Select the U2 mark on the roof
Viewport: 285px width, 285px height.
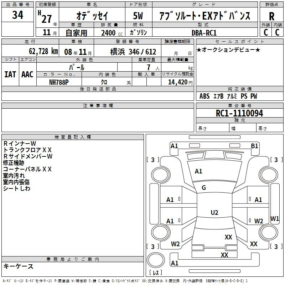click(x=214, y=212)
